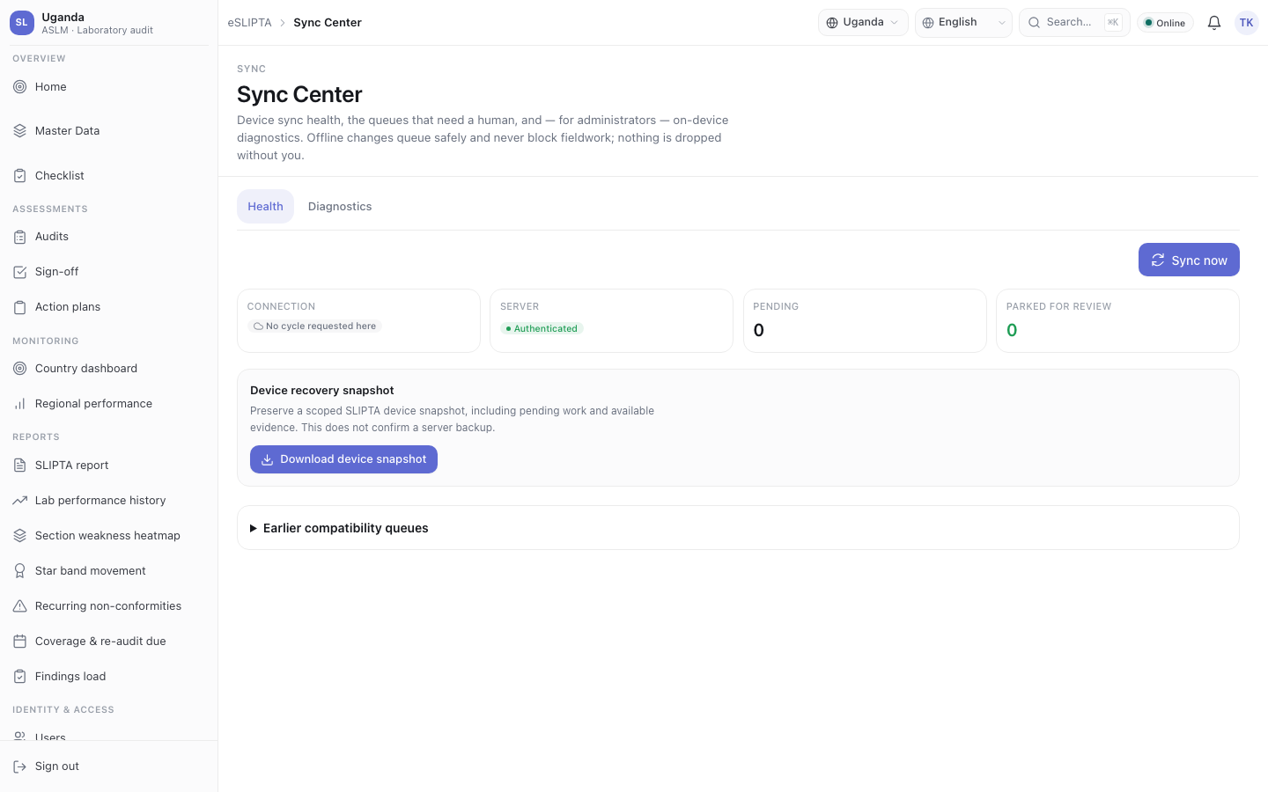Click the Star band movement award icon
The width and height of the screenshot is (1268, 792).
click(19, 570)
